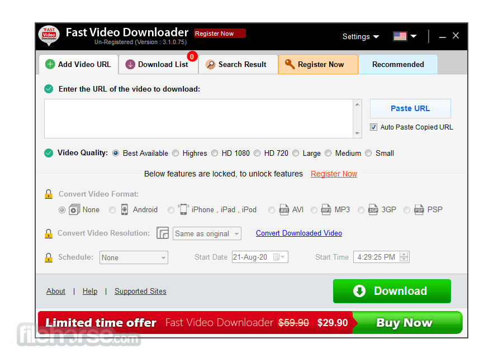The image size is (503, 363).
Task: Select the HD 1080 video quality option
Action: [x=216, y=153]
